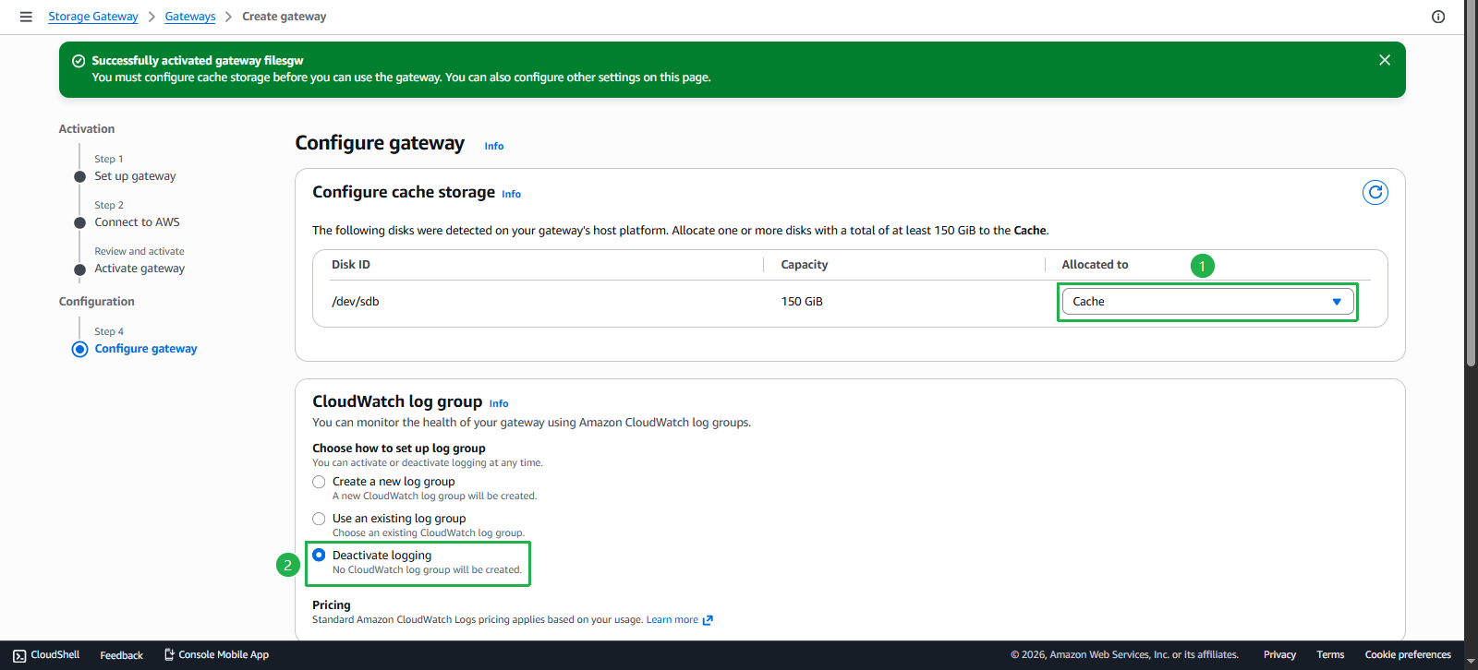Open the hamburger navigation menu
The image size is (1478, 670).
[x=26, y=17]
